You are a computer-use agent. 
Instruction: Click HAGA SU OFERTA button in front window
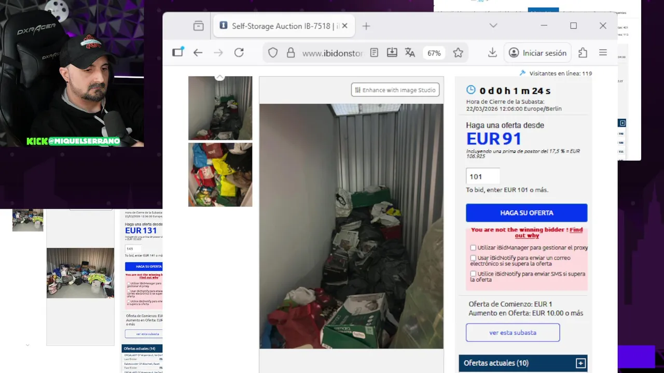coord(527,213)
